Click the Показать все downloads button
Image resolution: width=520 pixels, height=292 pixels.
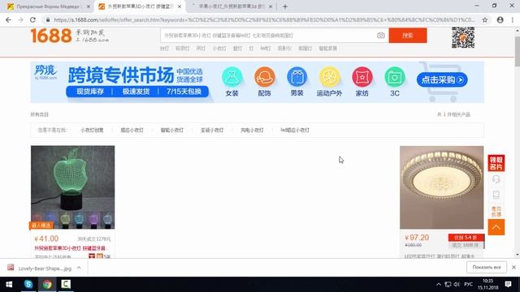point(487,267)
